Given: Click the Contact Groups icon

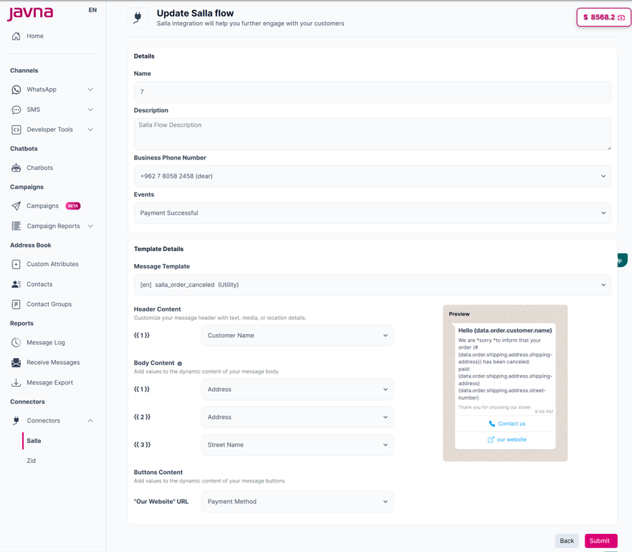Looking at the screenshot, I should (16, 304).
